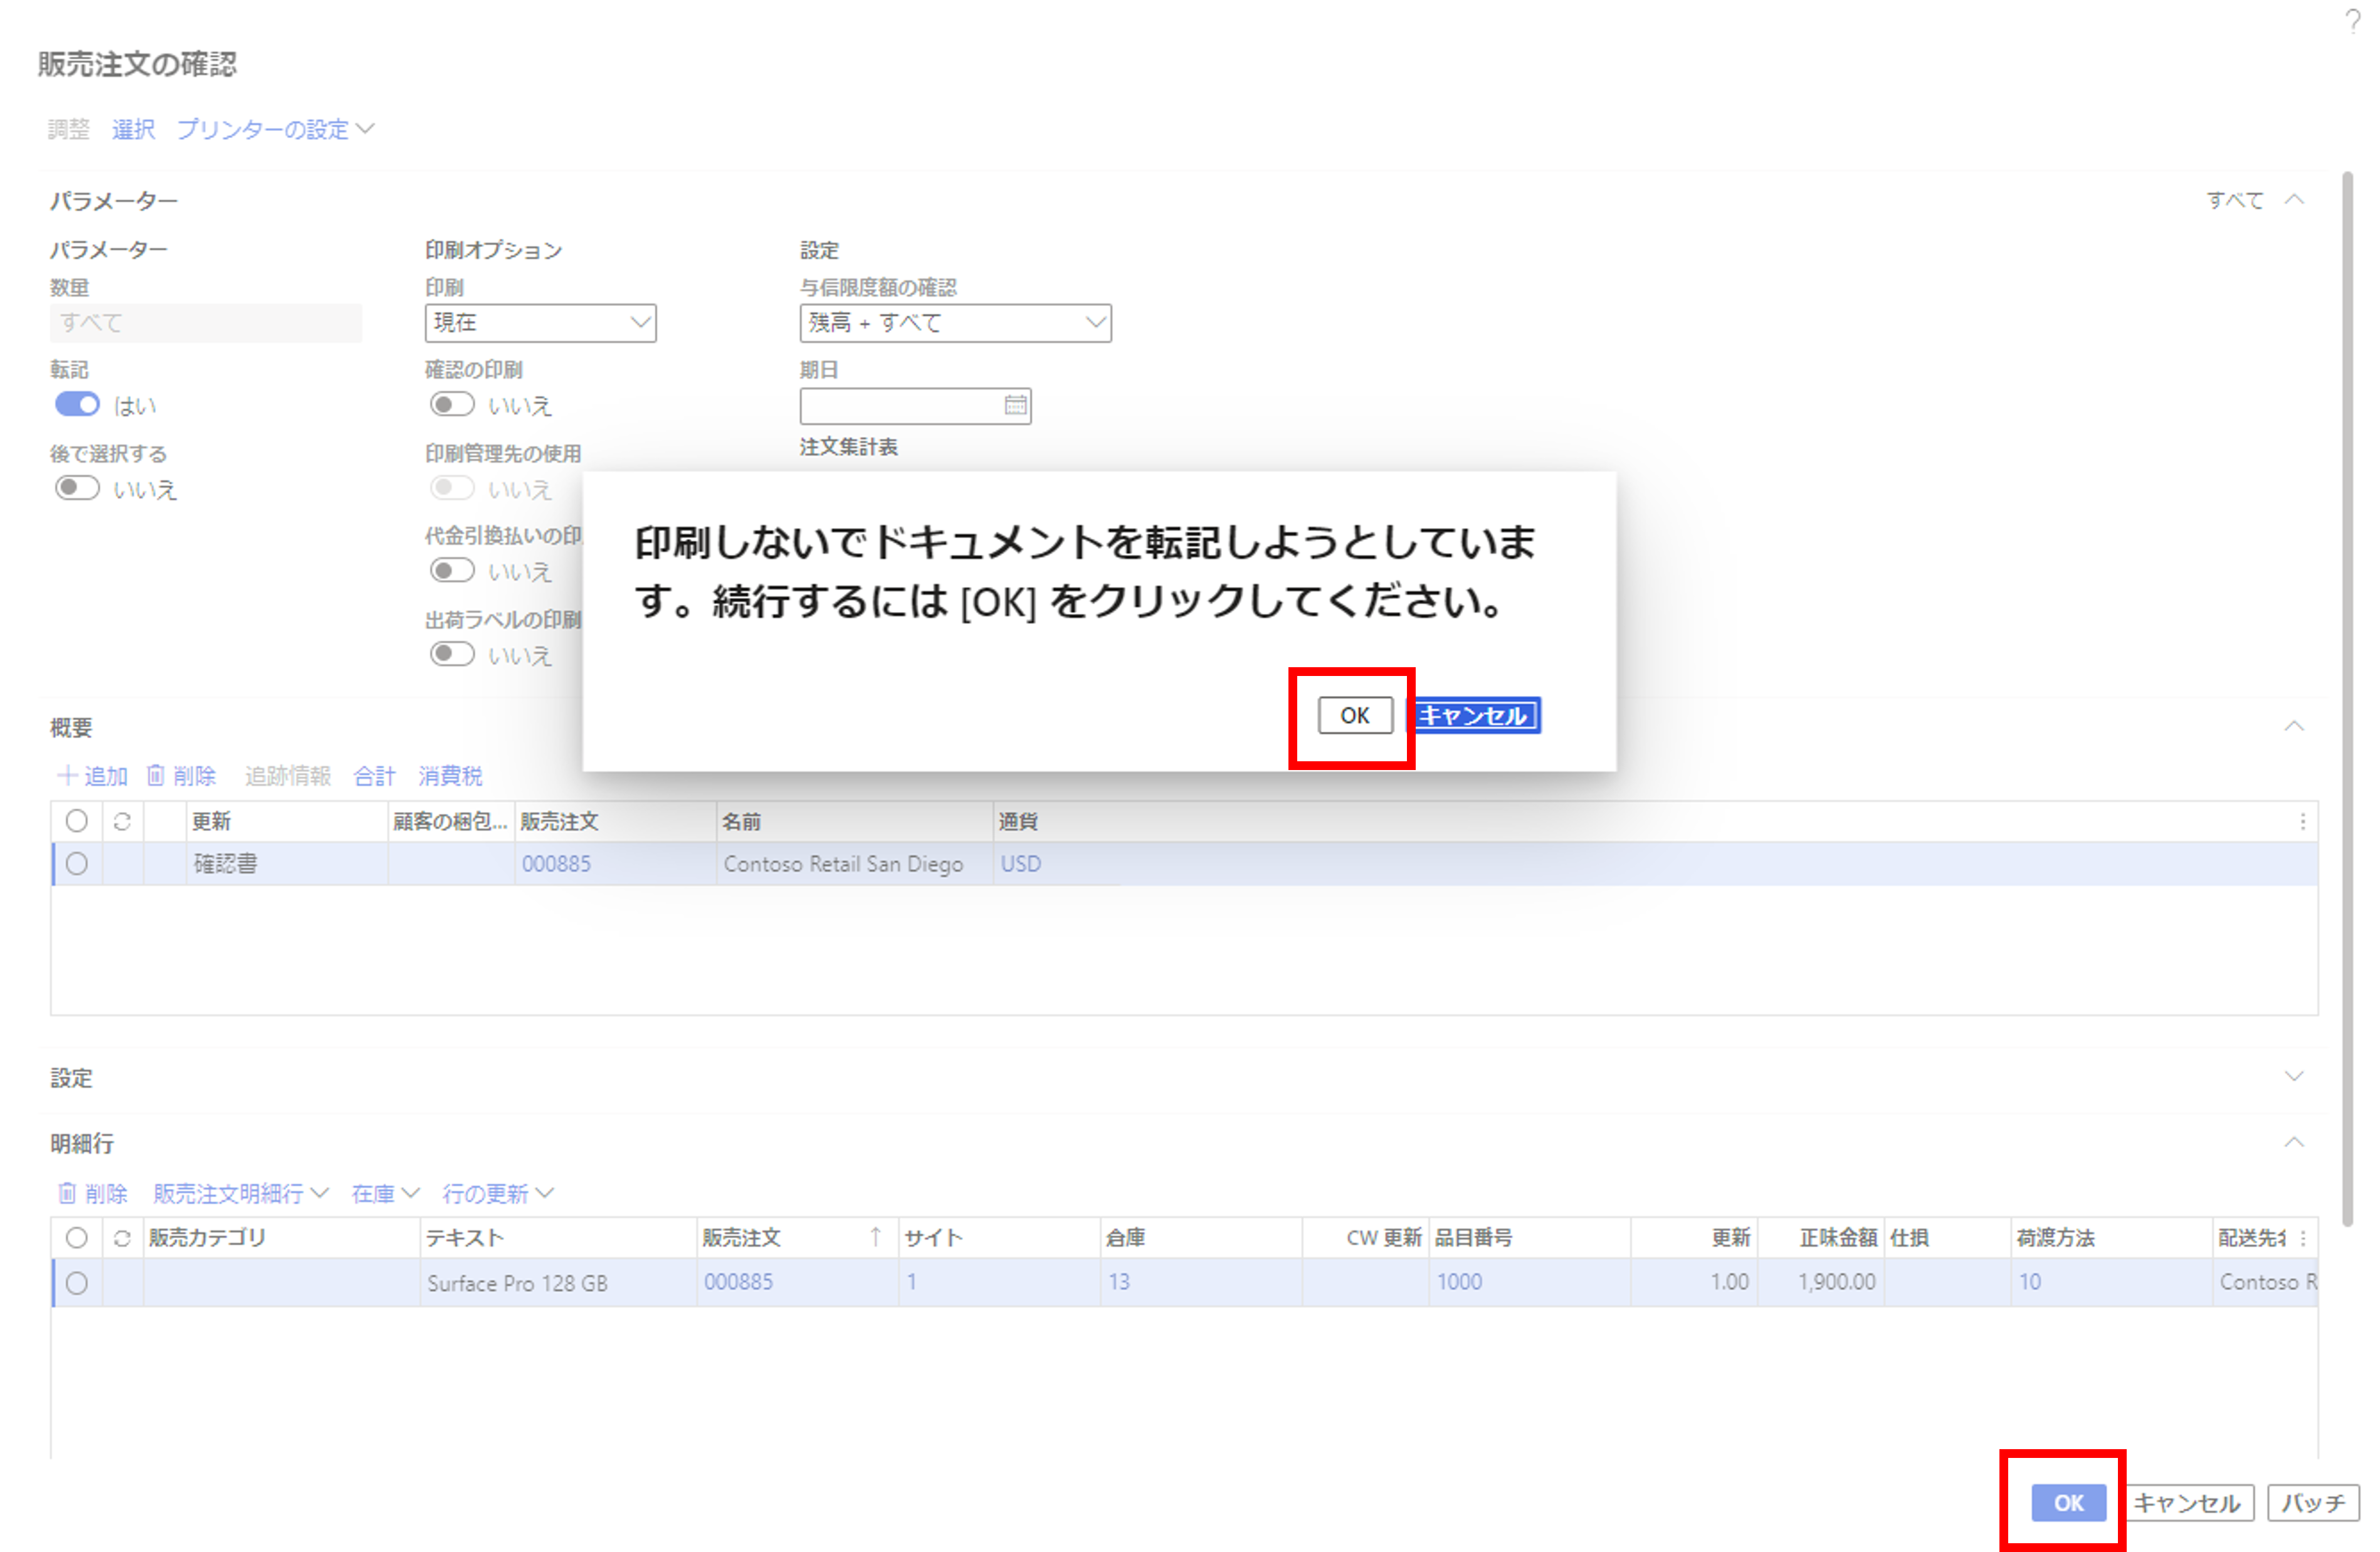The height and width of the screenshot is (1552, 2380).
Task: Click キャンセル in the confirmation dialog
Action: coord(1474,716)
